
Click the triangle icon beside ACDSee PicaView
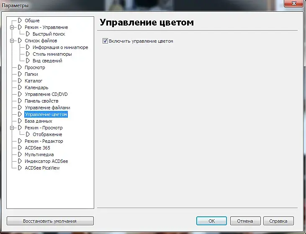click(x=20, y=168)
